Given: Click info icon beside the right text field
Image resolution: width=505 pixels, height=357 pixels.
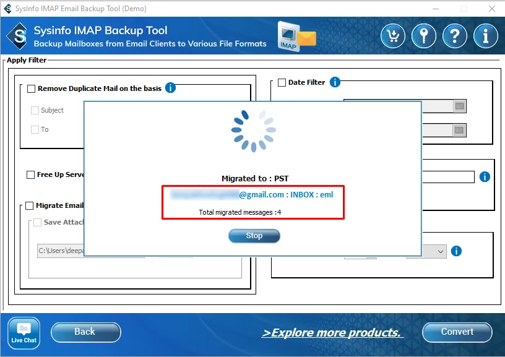Looking at the screenshot, I should click(485, 177).
